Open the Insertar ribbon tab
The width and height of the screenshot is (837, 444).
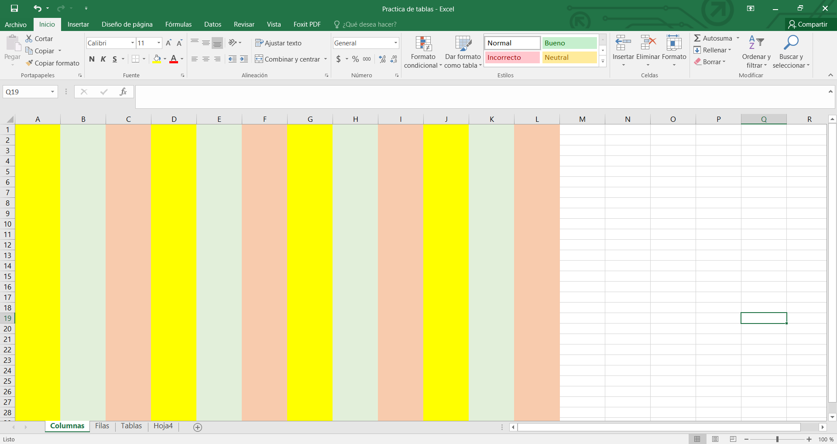[x=78, y=24]
